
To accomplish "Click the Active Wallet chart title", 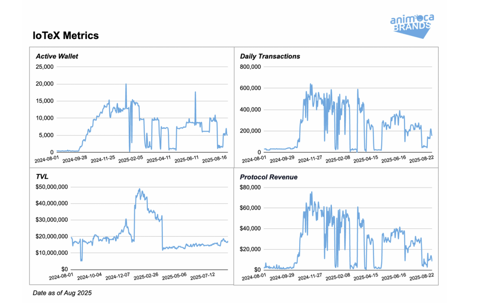I will [x=57, y=56].
